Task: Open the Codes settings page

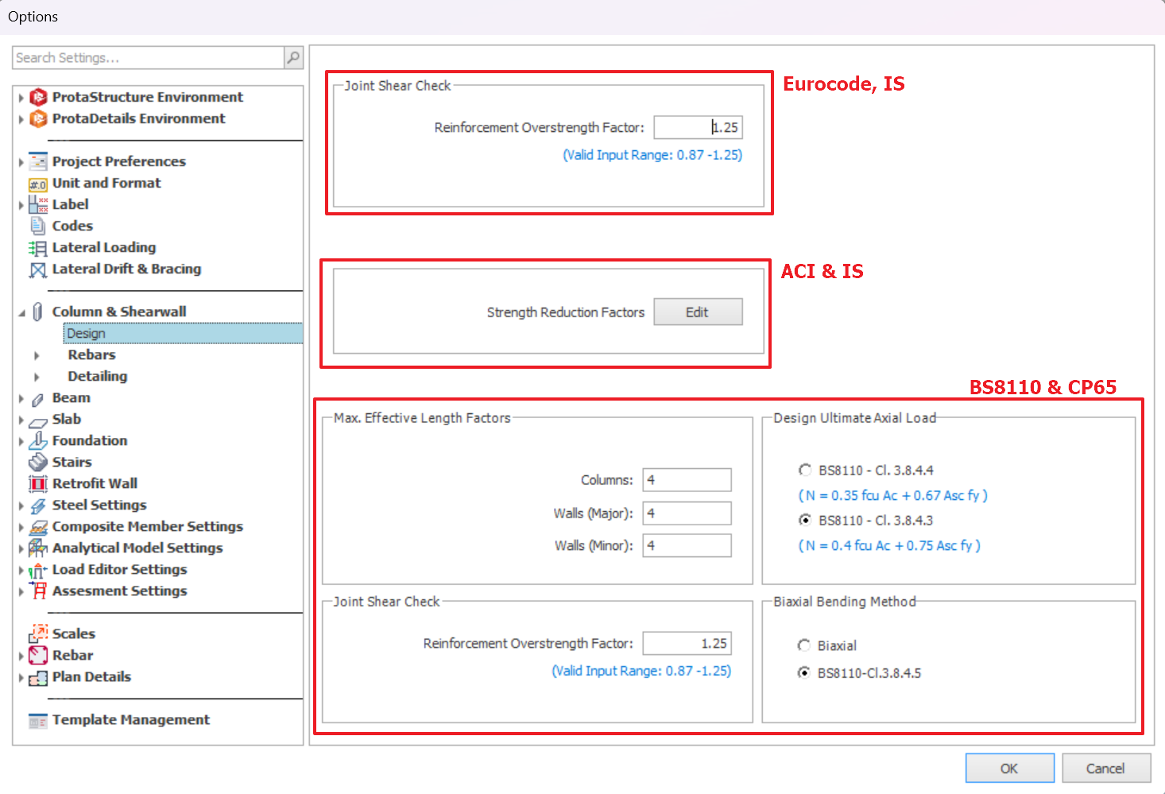Action: pos(72,227)
